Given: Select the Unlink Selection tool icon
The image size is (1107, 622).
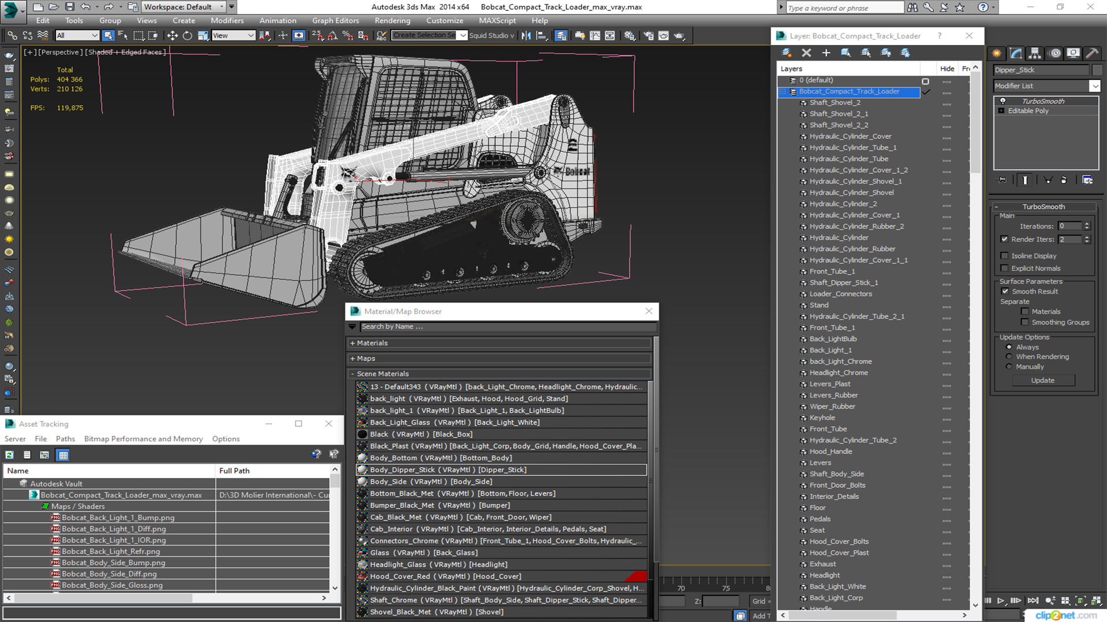Looking at the screenshot, I should click(28, 36).
